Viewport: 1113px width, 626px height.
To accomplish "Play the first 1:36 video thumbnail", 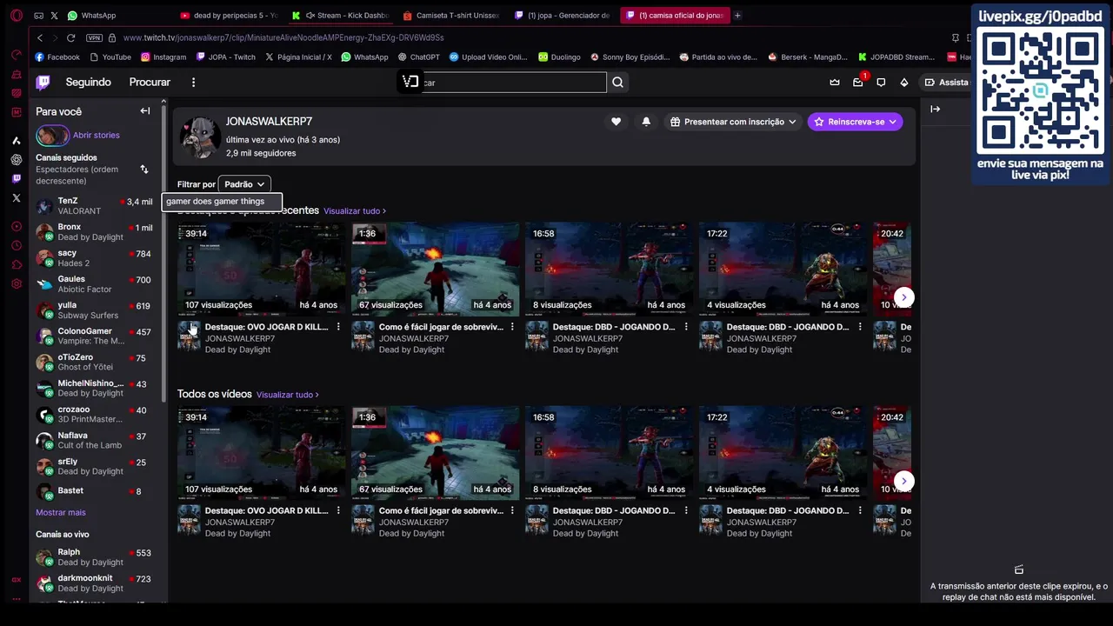I will coord(435,270).
